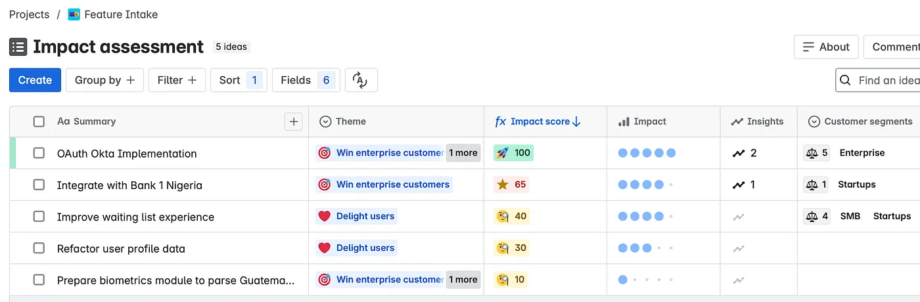Open the Fields selector
The width and height of the screenshot is (920, 302).
point(306,80)
